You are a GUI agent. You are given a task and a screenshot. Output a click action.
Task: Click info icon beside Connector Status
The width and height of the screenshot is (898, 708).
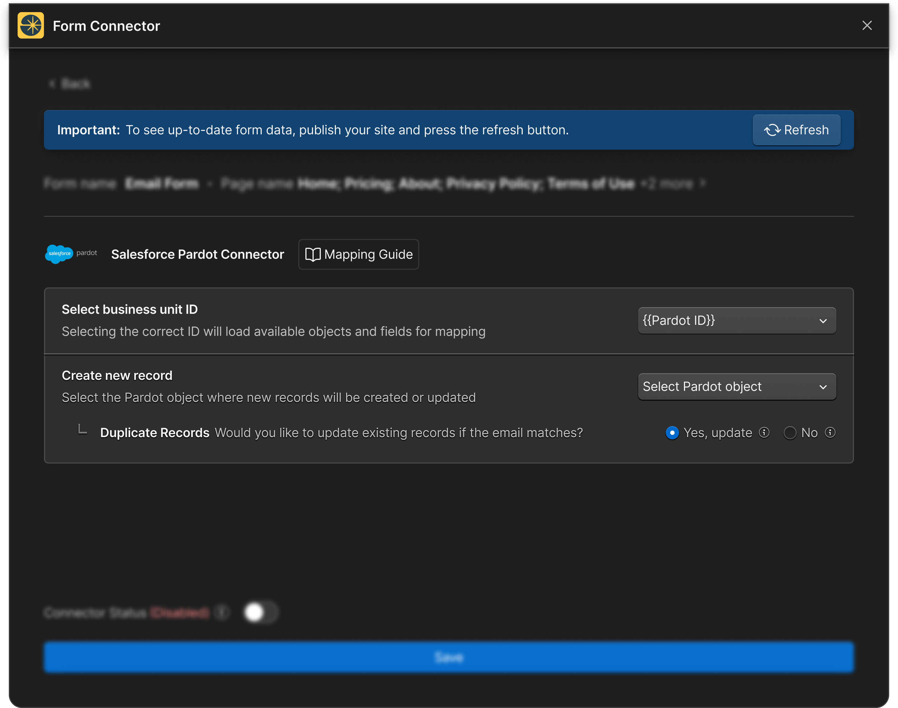pos(222,612)
